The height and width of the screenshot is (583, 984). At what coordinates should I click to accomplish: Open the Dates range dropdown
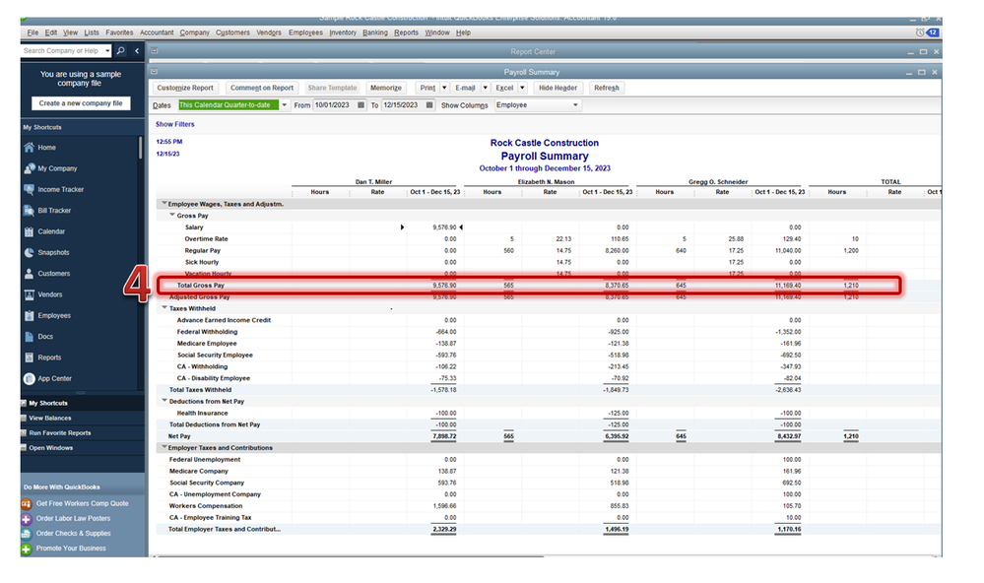click(x=284, y=105)
